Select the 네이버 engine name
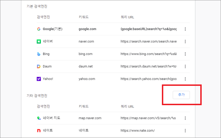This screenshot has height=138, width=221. tap(48, 41)
